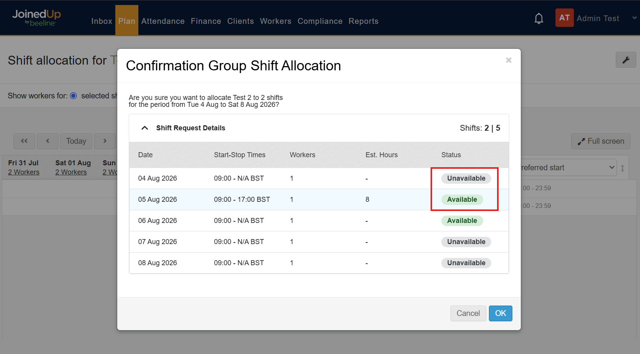
Task: Open the Preferred start dropdown
Action: pos(568,168)
